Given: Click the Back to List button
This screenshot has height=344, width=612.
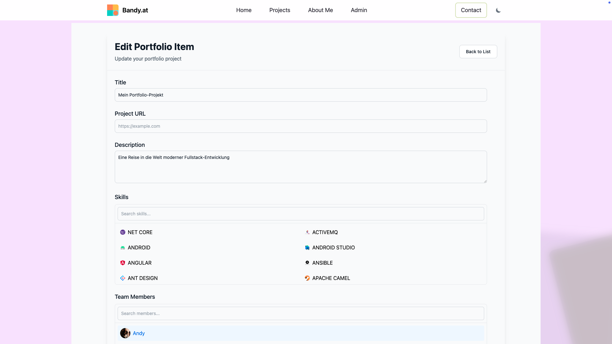Looking at the screenshot, I should [x=478, y=52].
